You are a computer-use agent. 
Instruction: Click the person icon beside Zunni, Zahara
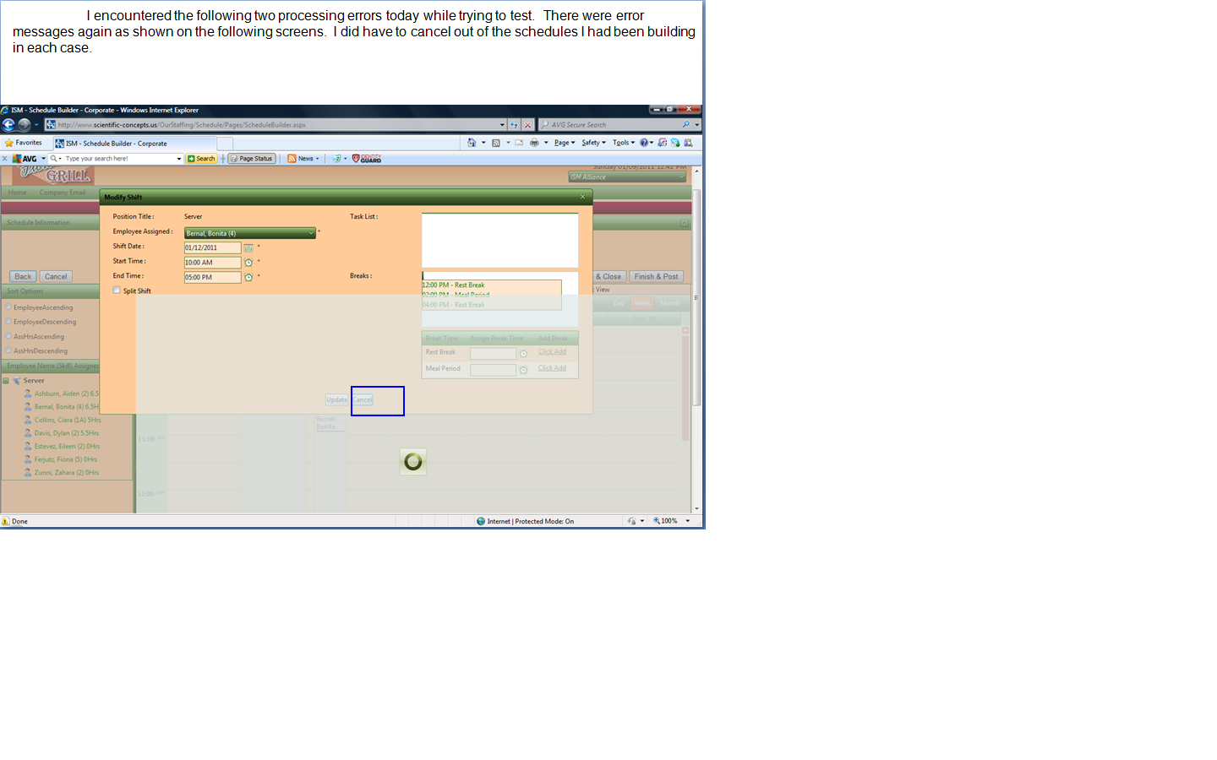point(28,473)
